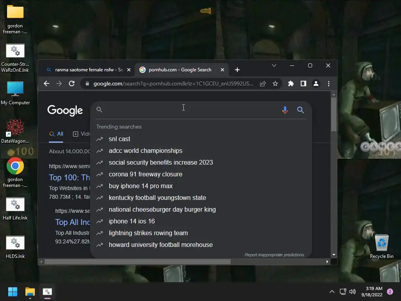401x301 pixels.
Task: Click the browser back arrow
Action: (47, 83)
